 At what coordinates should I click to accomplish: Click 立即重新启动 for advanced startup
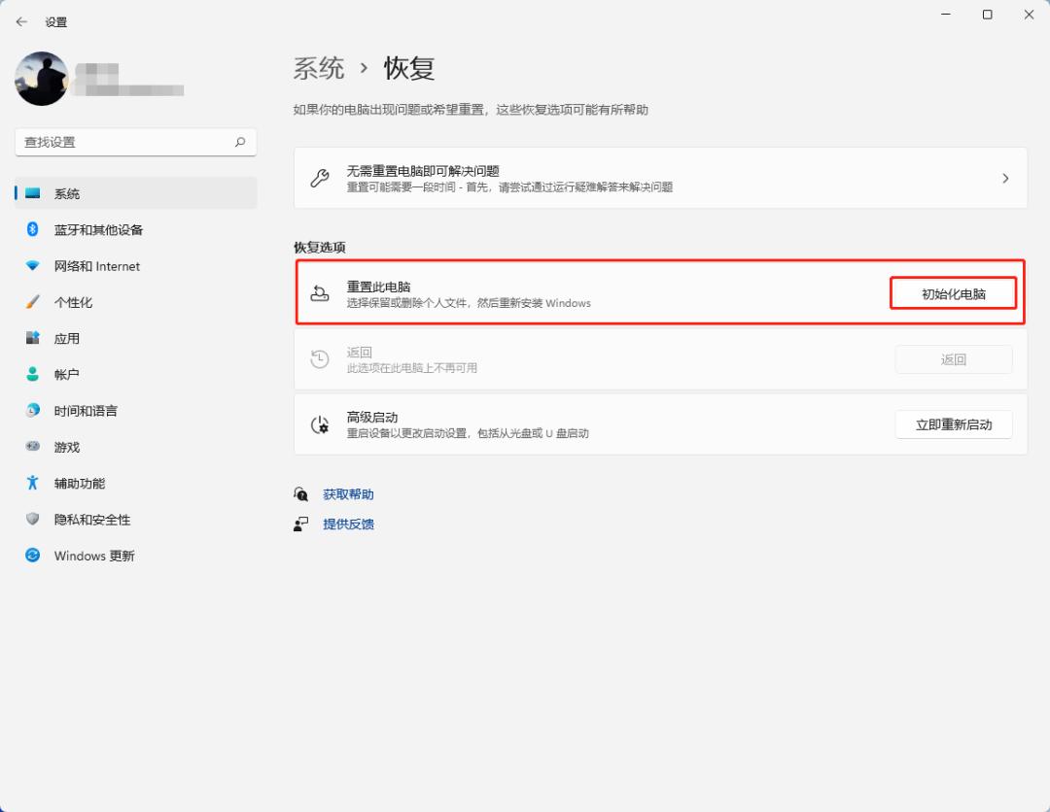[954, 424]
